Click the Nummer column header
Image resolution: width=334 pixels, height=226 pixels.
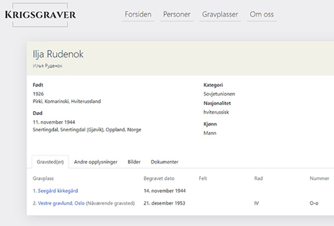[319, 178]
